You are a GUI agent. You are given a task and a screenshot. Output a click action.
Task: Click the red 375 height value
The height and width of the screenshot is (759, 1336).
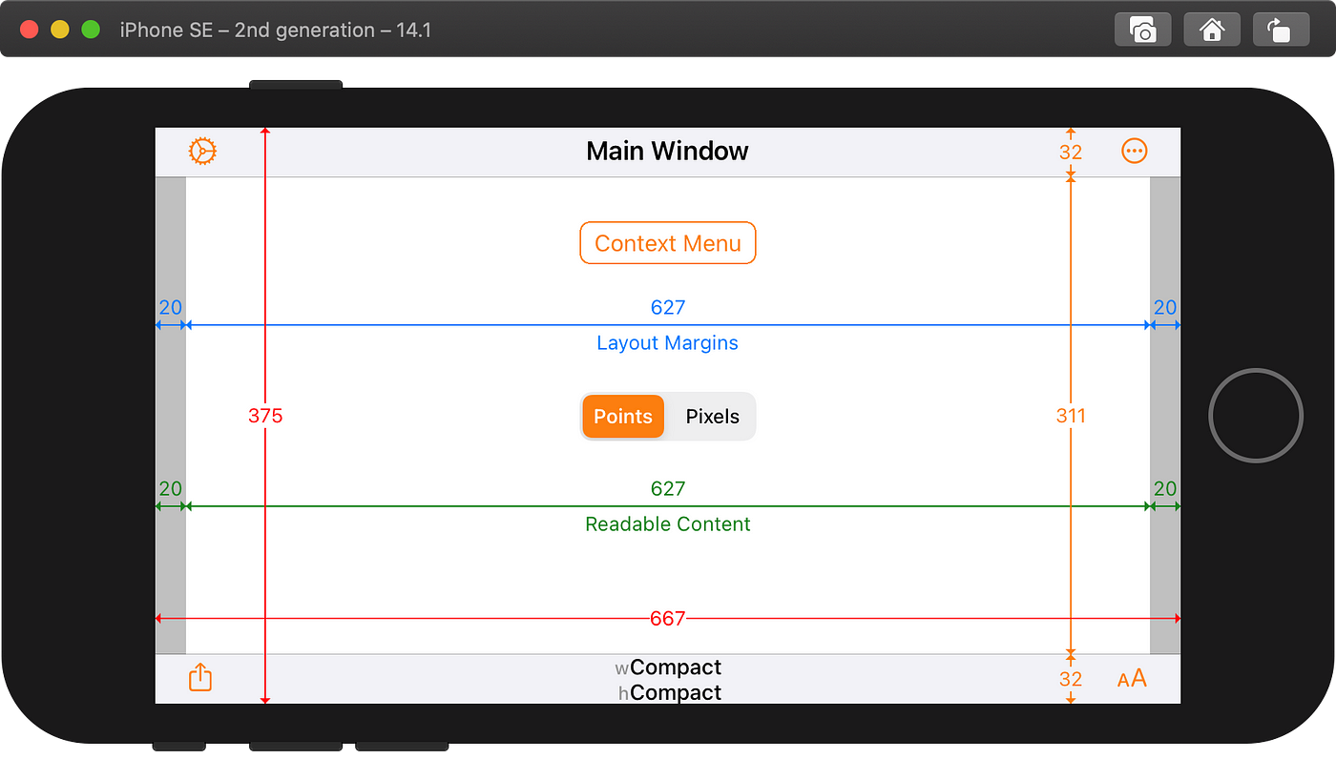[265, 416]
